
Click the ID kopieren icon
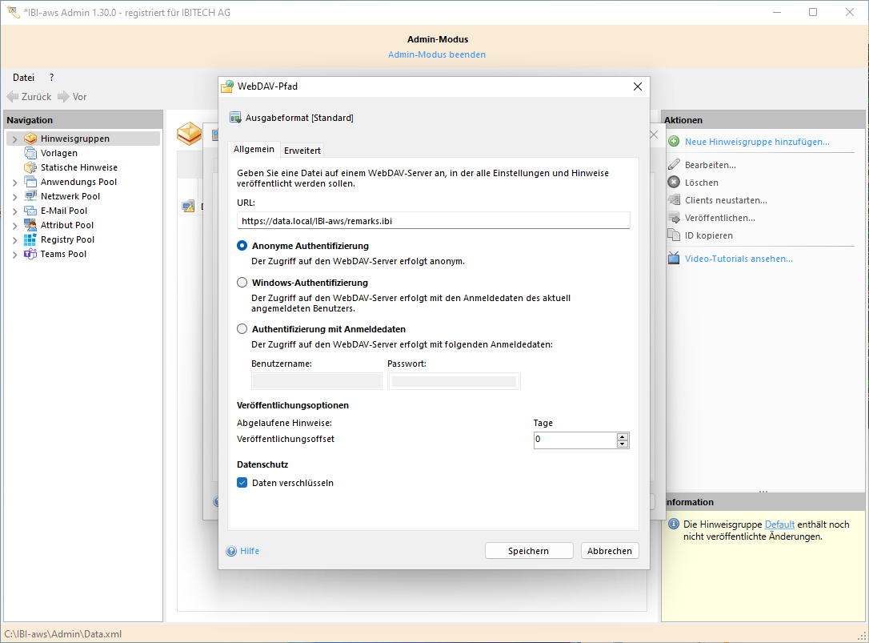(675, 235)
